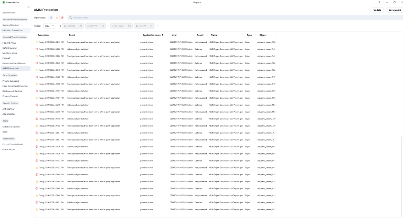Open the 12:00 AM clock icon
404x219 pixels.
[x=103, y=26]
